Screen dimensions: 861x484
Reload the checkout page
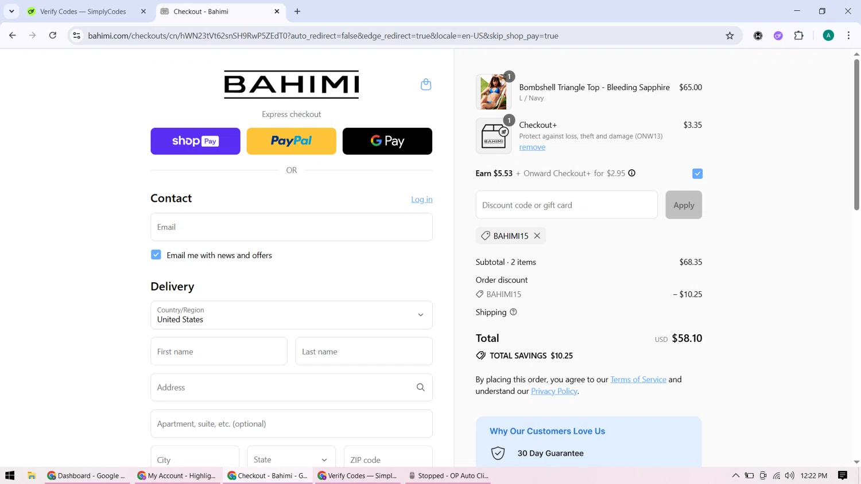(x=53, y=36)
